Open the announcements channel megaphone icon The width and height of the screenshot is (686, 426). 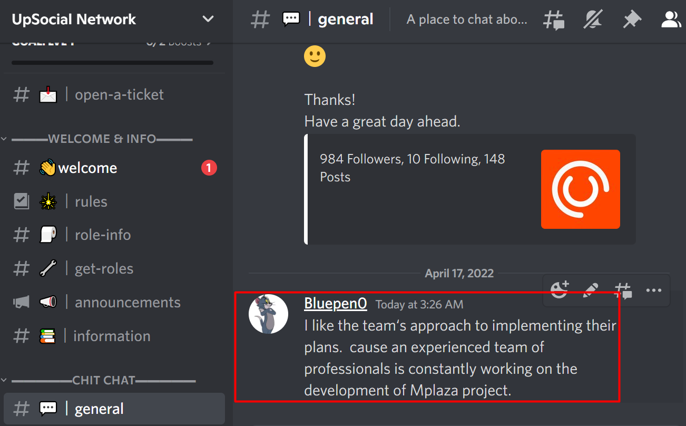coord(21,302)
